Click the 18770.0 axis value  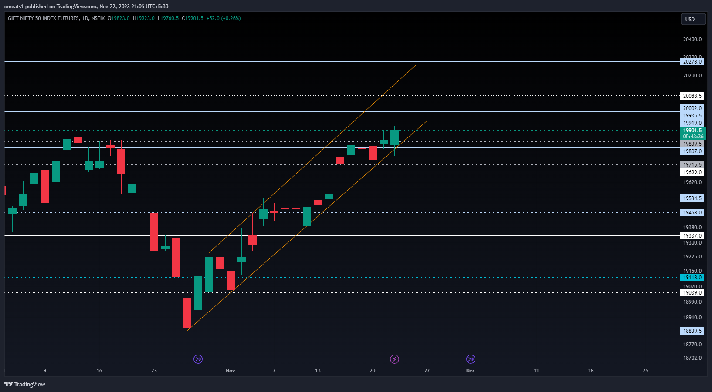[x=692, y=345]
